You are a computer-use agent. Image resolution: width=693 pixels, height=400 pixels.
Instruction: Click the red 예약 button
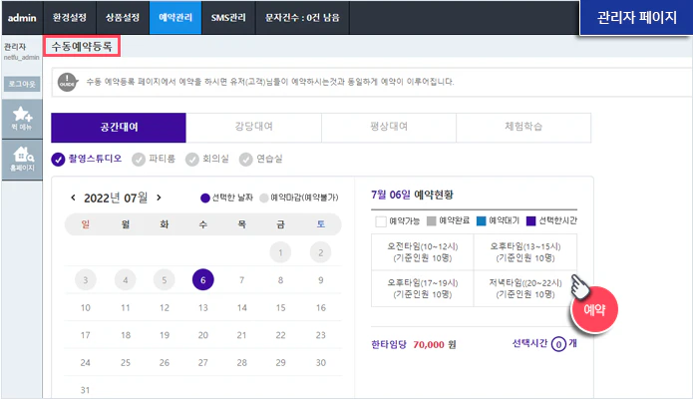[594, 309]
